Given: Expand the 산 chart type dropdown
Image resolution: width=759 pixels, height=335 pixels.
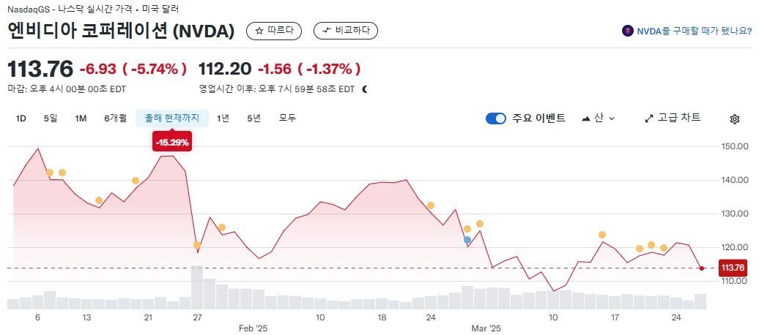Looking at the screenshot, I should [599, 118].
